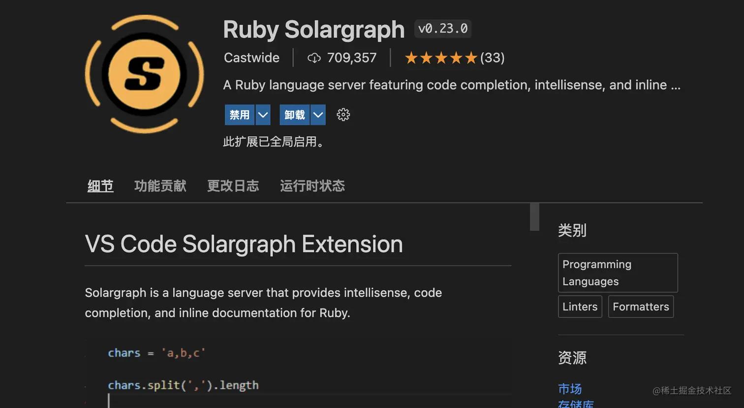Image resolution: width=744 pixels, height=408 pixels.
Task: Open the 更改日志 (Changelog) tab
Action: pyautogui.click(x=233, y=186)
